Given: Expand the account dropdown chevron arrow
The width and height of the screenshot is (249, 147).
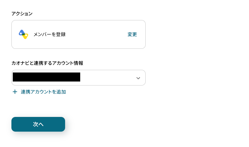Looking at the screenshot, I should click(138, 78).
